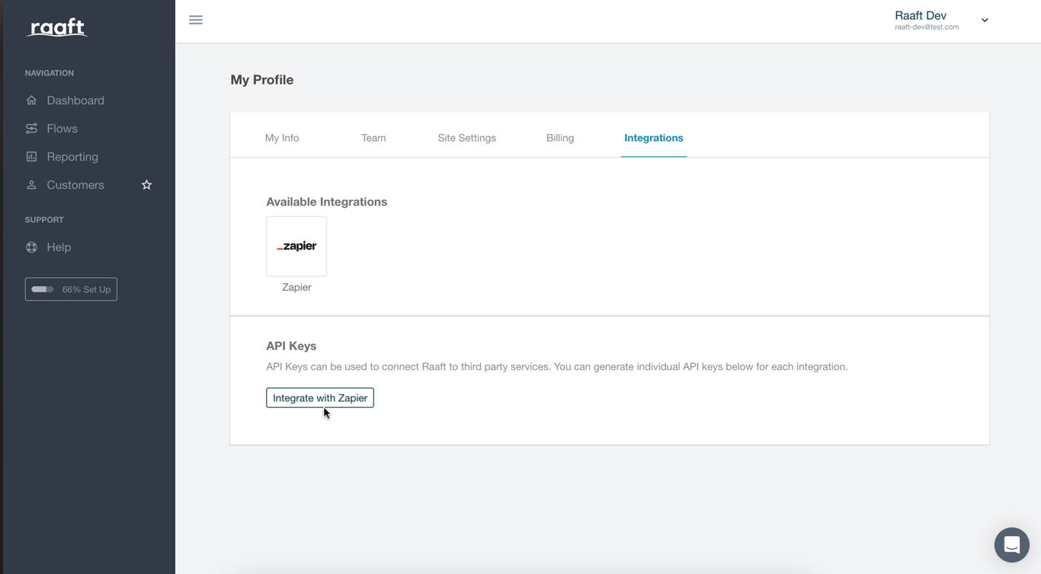Click the Available Integrations heading

pyautogui.click(x=326, y=202)
